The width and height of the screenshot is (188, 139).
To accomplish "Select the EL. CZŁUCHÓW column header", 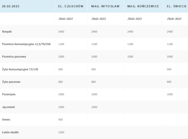I will coord(71,6).
